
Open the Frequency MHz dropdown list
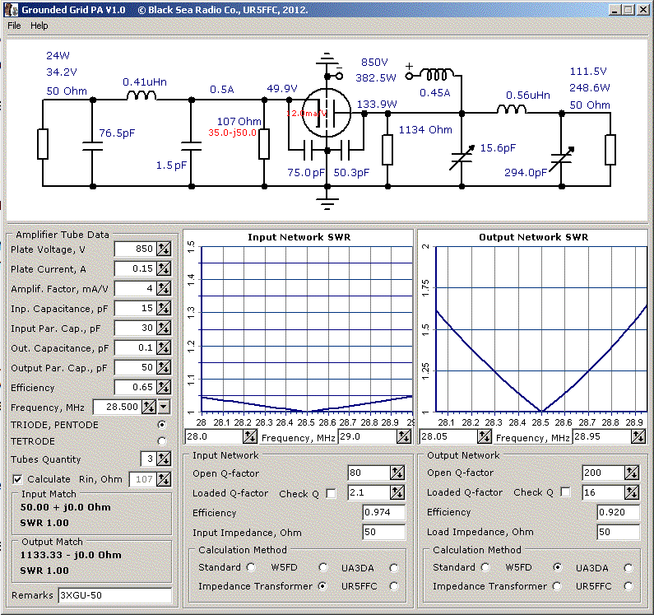click(x=164, y=407)
